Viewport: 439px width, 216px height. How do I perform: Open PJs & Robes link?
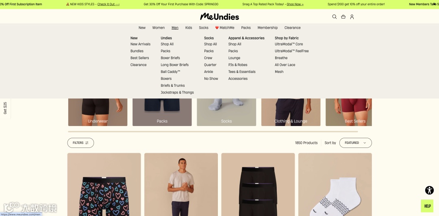(x=238, y=65)
